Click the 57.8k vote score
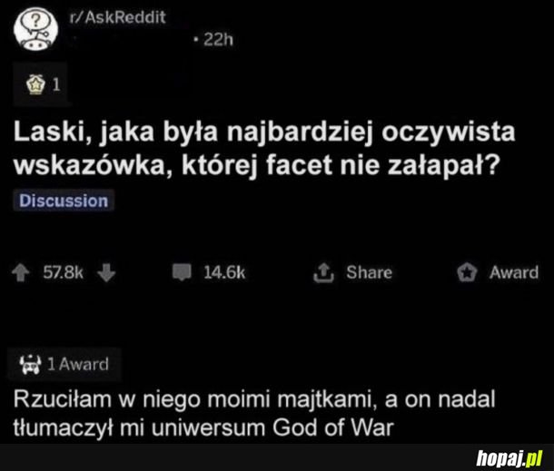Image resolution: width=554 pixels, height=471 pixels. click(x=64, y=272)
